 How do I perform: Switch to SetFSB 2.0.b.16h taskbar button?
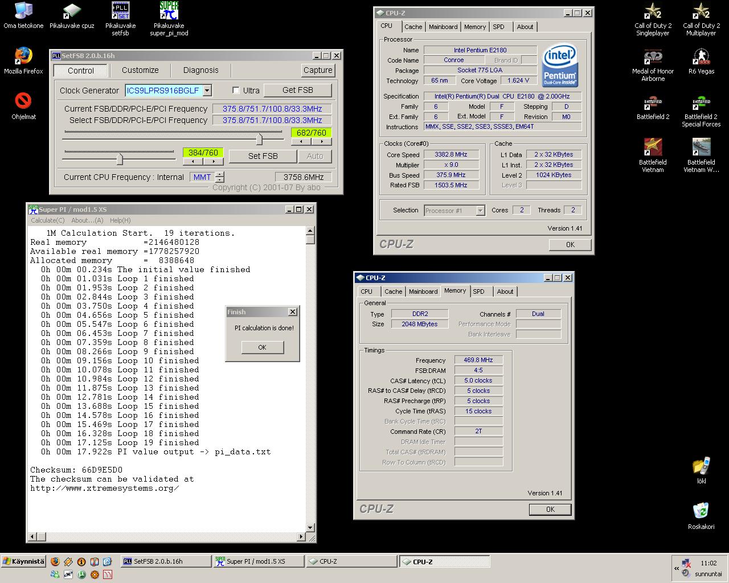coord(166,561)
